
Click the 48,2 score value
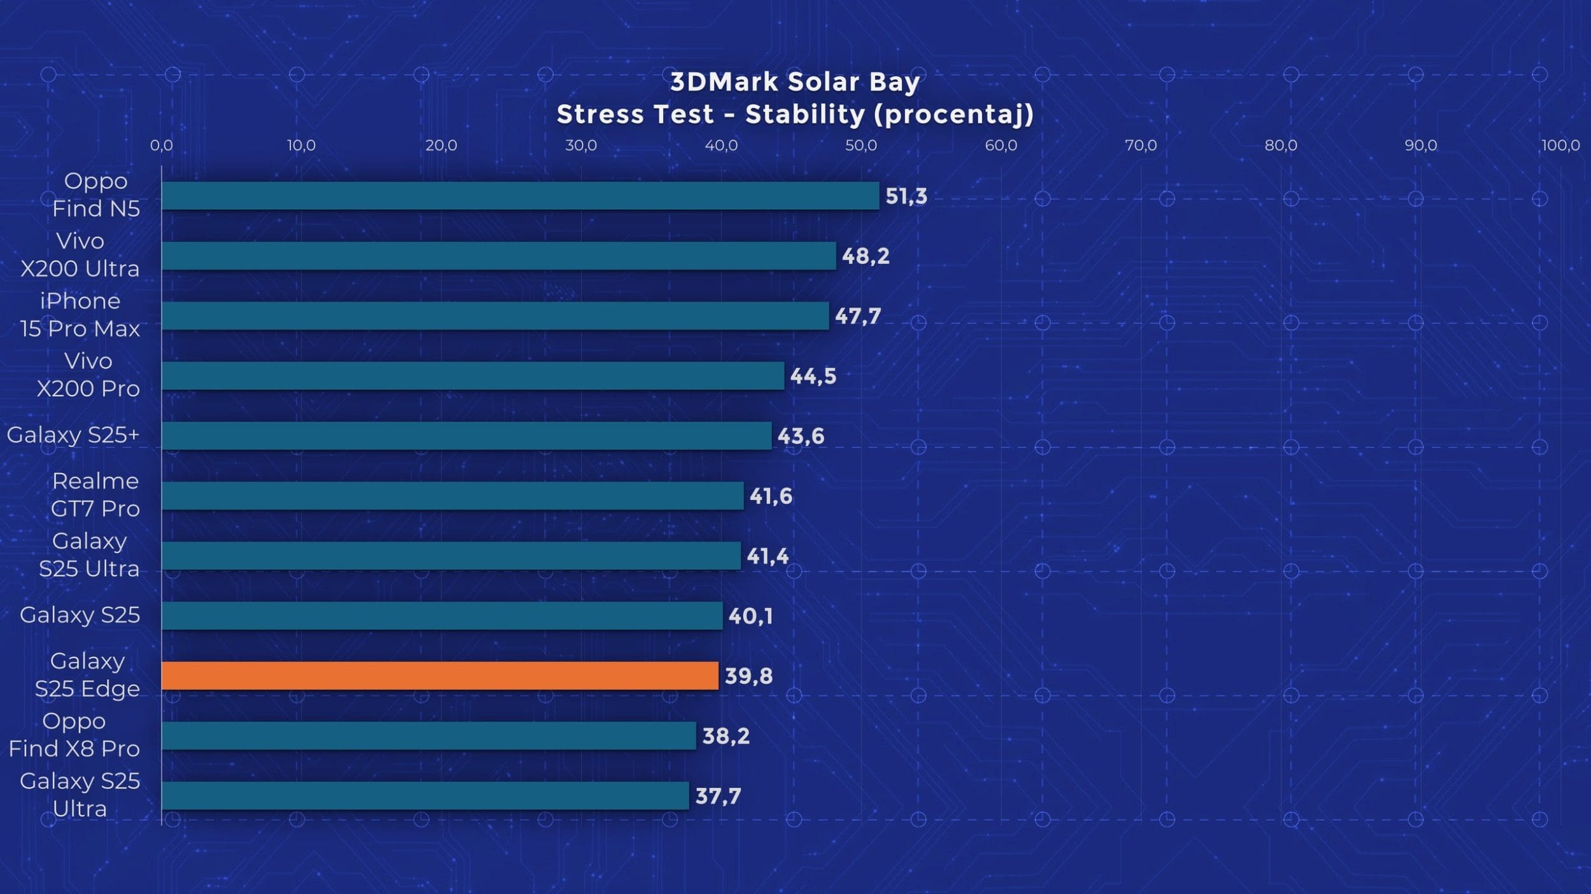865,256
